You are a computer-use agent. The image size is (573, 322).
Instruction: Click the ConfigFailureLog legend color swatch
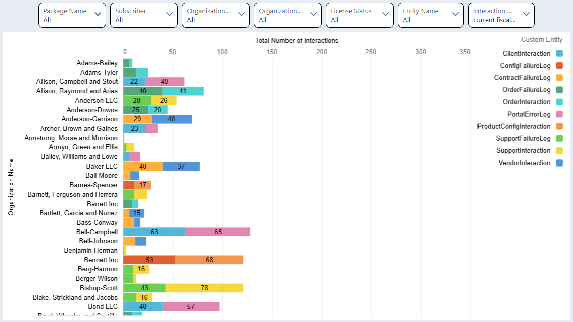click(559, 66)
